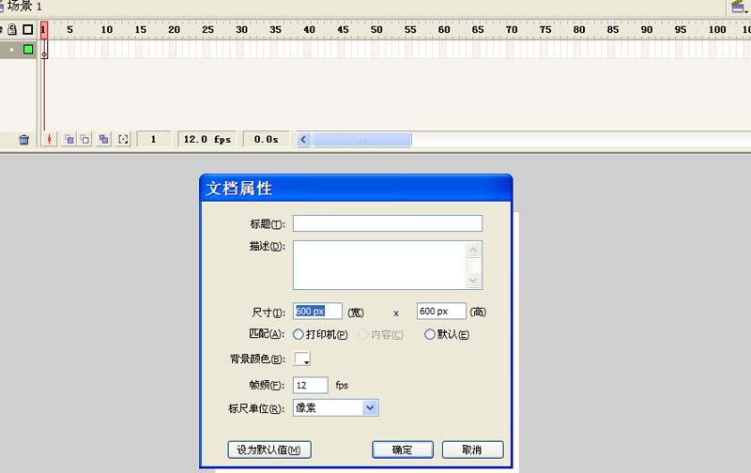Click description scrollbar up arrow
This screenshot has height=473, width=751.
point(473,250)
